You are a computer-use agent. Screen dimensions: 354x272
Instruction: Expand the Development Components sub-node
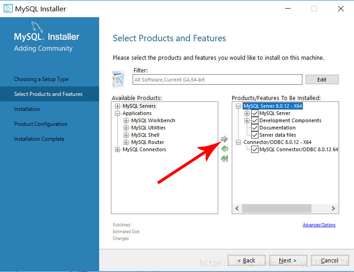tap(247, 120)
